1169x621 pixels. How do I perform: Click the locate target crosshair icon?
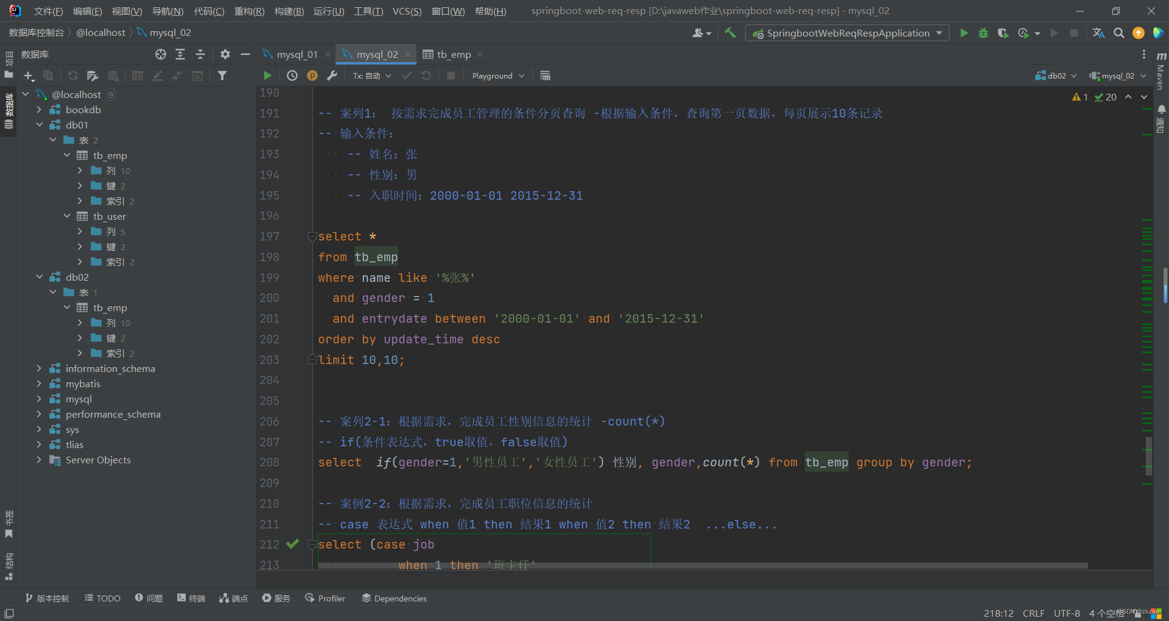pyautogui.click(x=161, y=54)
